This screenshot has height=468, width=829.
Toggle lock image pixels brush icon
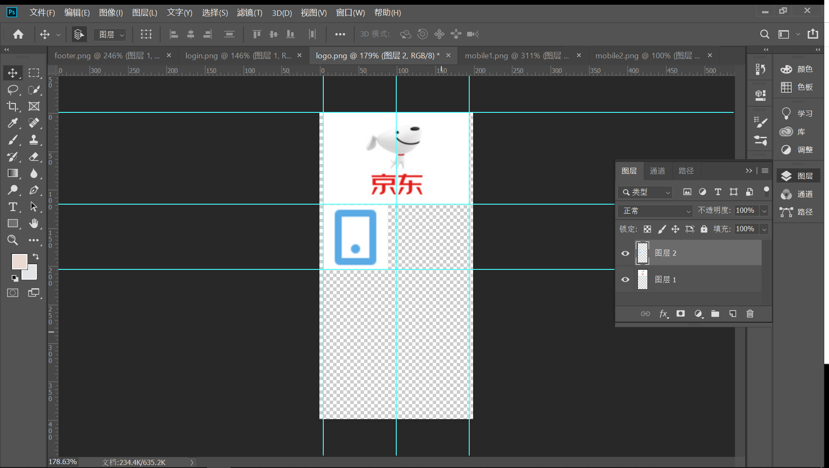click(x=662, y=229)
